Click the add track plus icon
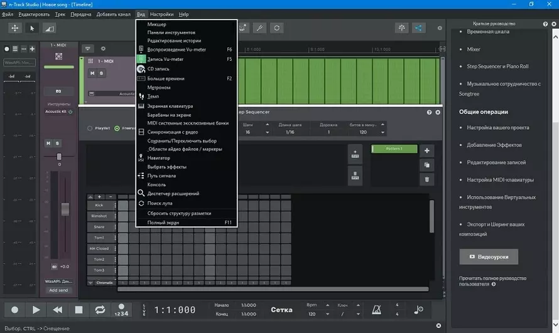The height and width of the screenshot is (333, 559). tap(32, 49)
